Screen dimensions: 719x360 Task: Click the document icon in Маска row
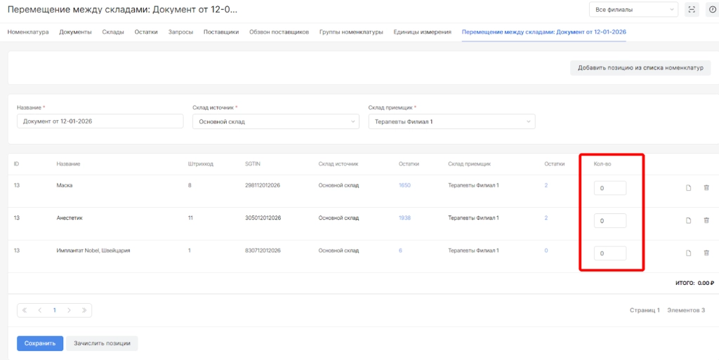point(689,187)
